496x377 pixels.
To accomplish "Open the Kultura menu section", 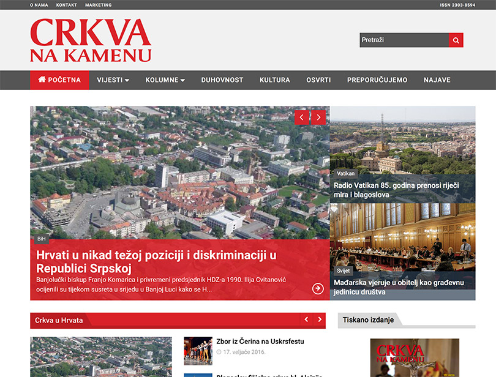I will click(274, 80).
